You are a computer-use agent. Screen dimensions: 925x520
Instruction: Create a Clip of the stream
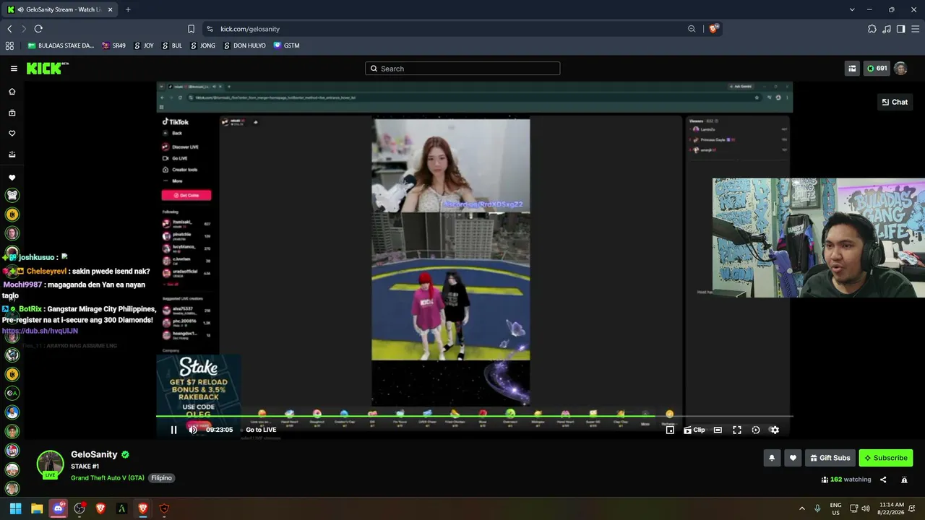[x=694, y=430]
